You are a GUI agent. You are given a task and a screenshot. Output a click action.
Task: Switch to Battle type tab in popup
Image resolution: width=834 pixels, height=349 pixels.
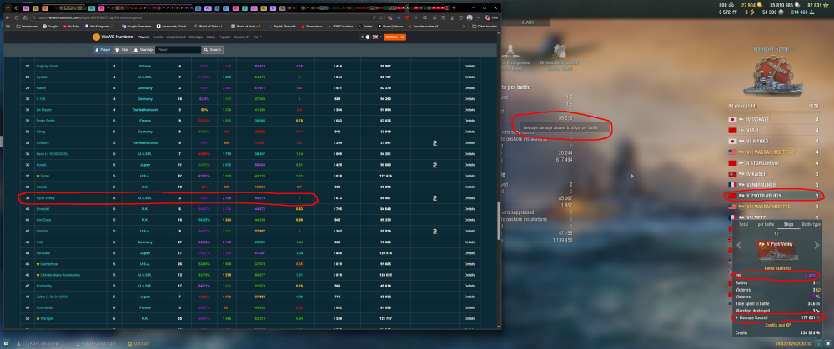click(x=811, y=225)
